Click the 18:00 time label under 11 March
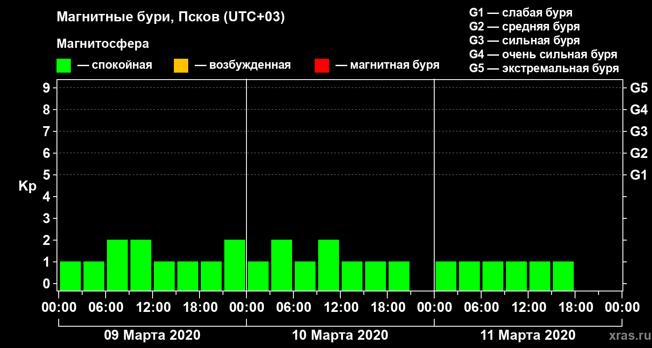 point(575,308)
